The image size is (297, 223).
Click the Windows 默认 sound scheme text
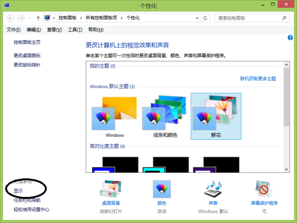point(213,211)
